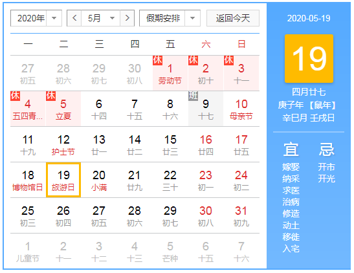
Task: Select May 17 廿五
Action: (241, 144)
